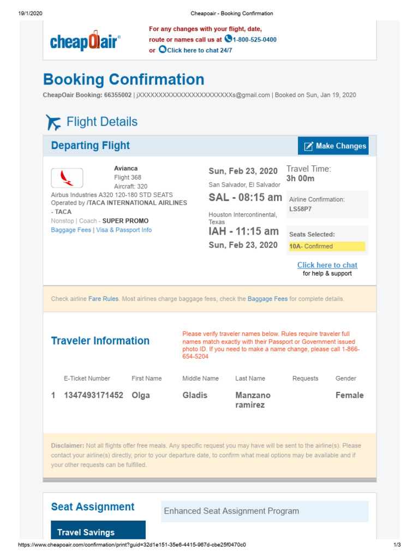Open the Baggage Fees link under Avianca
419x559 pixels.
pyautogui.click(x=71, y=230)
